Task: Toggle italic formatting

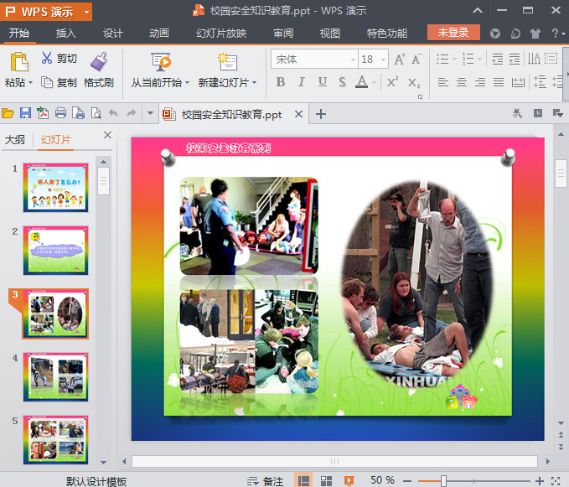Action: coord(302,82)
